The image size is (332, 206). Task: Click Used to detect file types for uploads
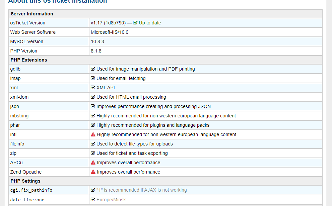tap(135, 144)
